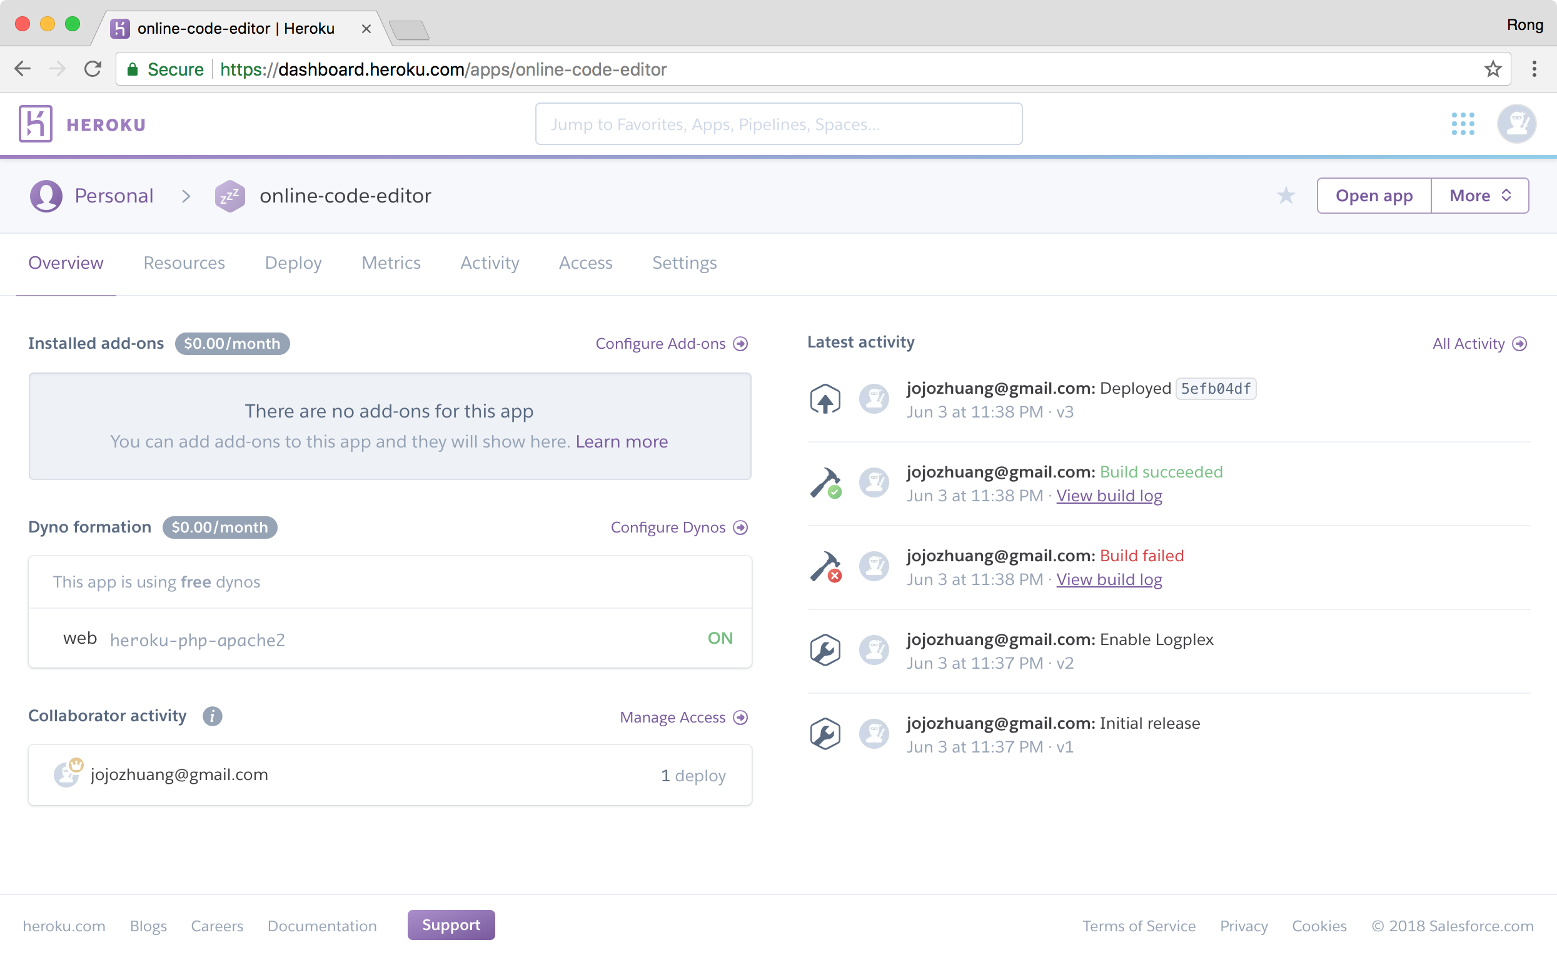Click the '1 deploy' collaborator count
Viewport: 1557px width, 955px height.
(693, 775)
